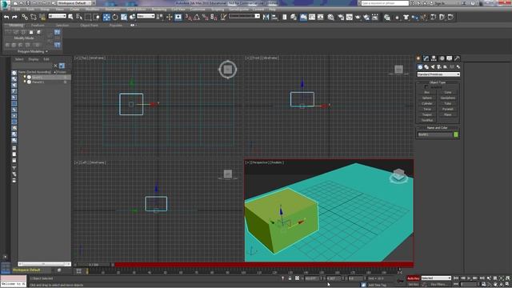Click the scene explorer horizontal scrollbar
Image resolution: width=512 pixels, height=288 pixels.
(45, 264)
